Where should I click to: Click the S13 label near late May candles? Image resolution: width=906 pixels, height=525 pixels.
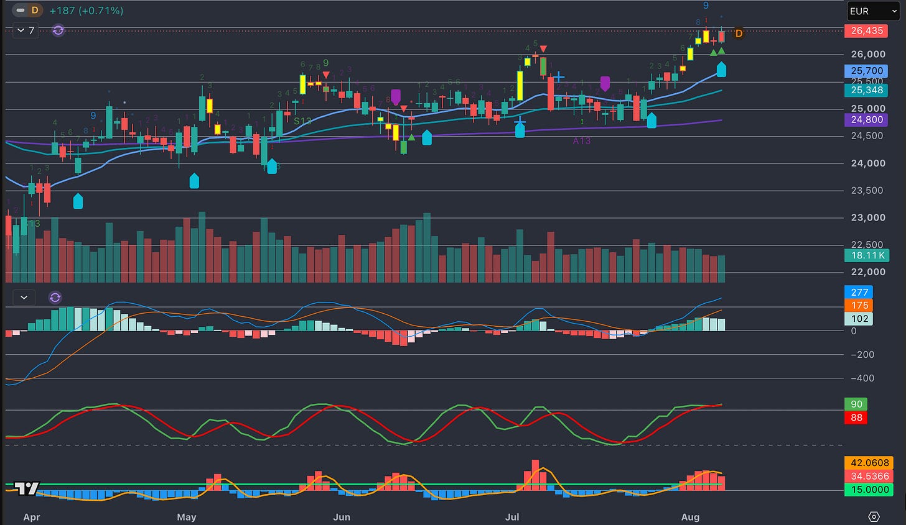point(302,121)
